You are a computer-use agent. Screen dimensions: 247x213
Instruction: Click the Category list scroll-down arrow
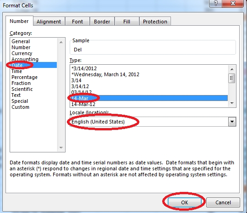61,148
